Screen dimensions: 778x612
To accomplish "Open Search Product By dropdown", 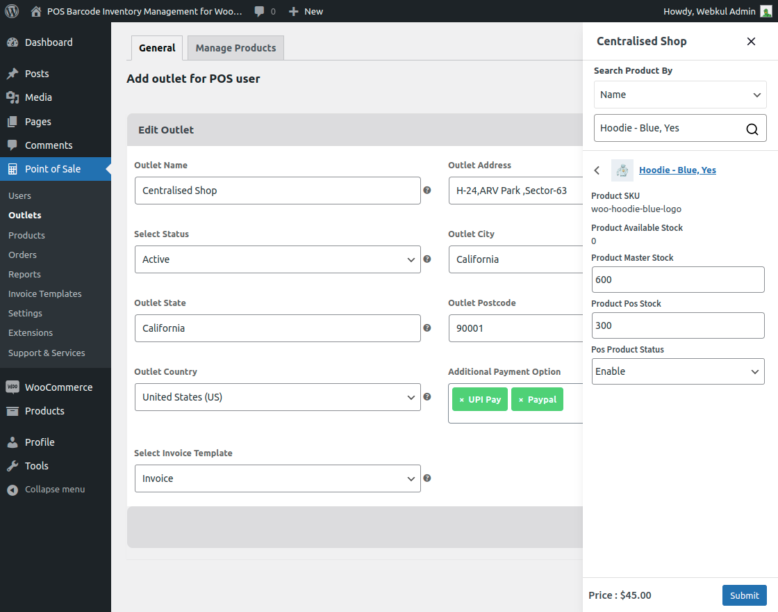I will [x=680, y=95].
